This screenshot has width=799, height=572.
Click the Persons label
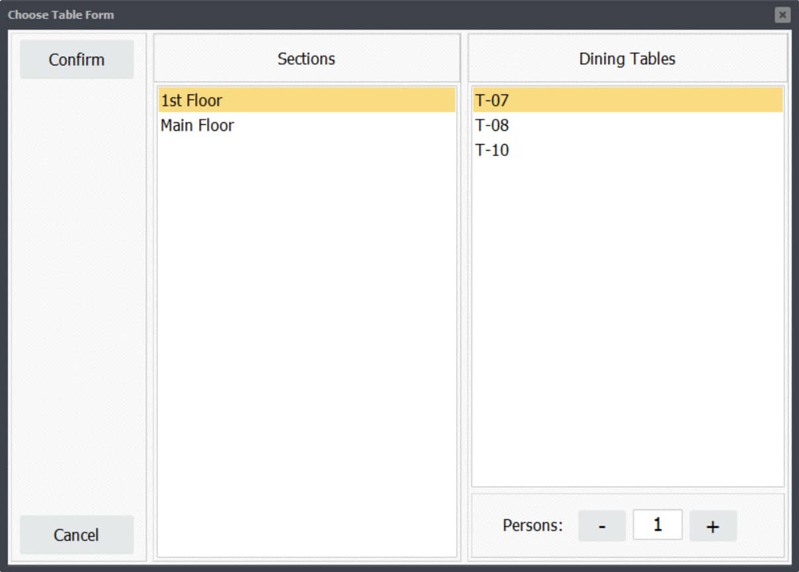pos(532,526)
